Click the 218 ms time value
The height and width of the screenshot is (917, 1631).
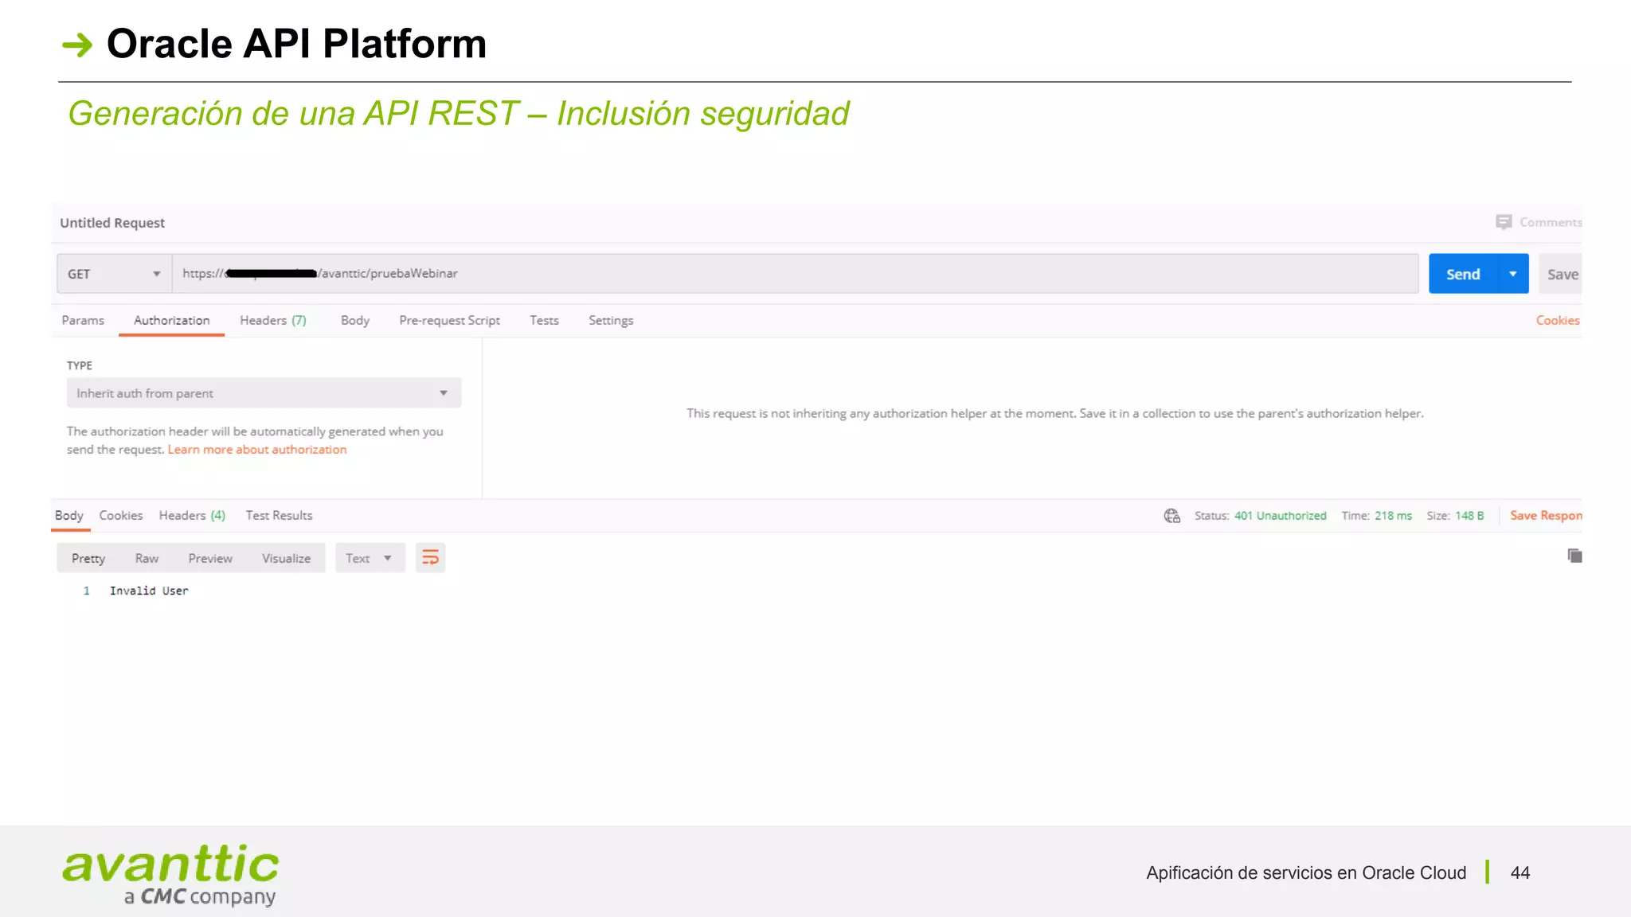pyautogui.click(x=1393, y=516)
